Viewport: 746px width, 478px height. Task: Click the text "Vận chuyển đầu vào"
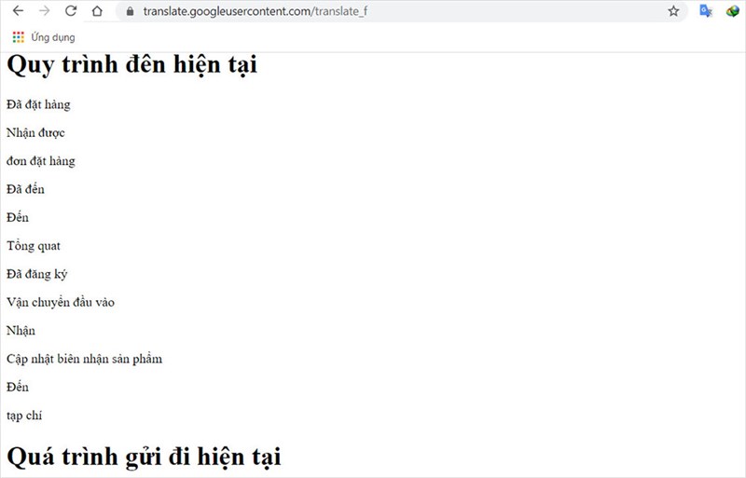click(x=61, y=302)
